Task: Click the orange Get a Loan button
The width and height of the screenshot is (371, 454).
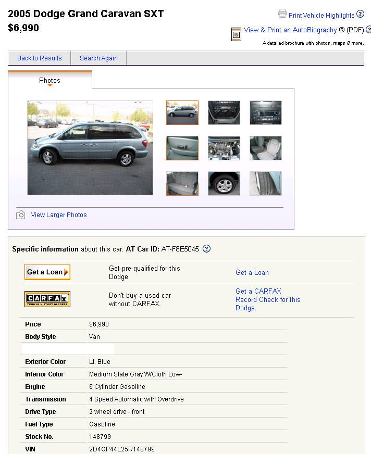Action: (47, 272)
